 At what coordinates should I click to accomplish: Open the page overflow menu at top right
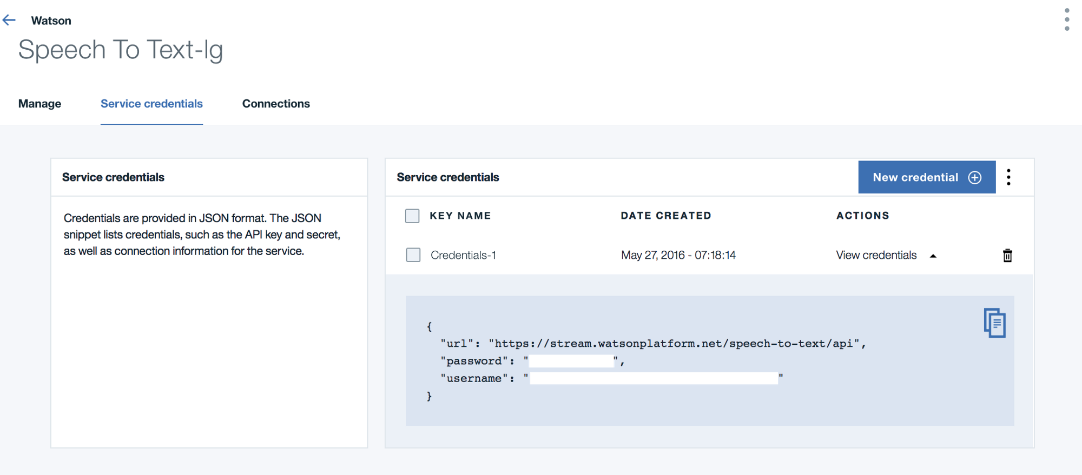(x=1067, y=19)
